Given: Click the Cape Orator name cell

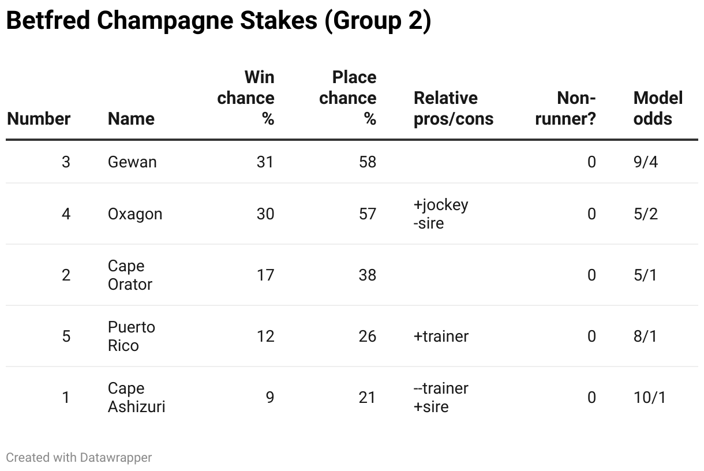Looking at the screenshot, I should click(x=130, y=275).
